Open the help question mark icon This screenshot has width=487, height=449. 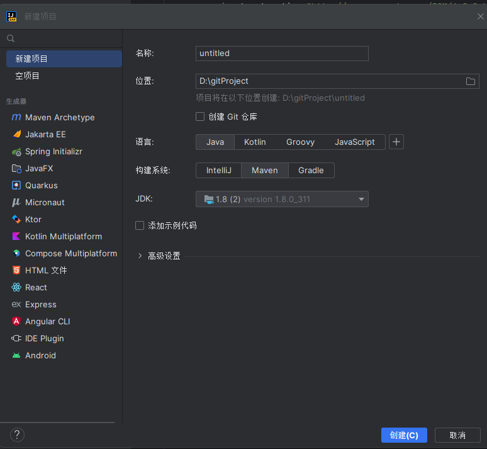click(x=18, y=435)
